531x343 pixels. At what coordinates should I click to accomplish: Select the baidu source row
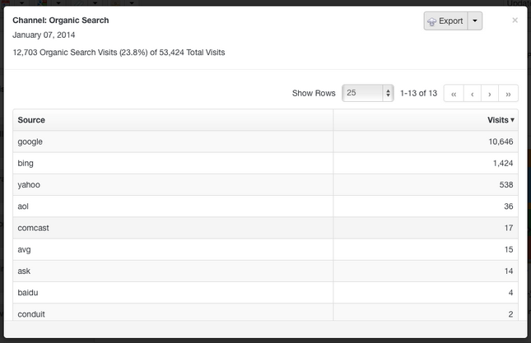tap(265, 293)
